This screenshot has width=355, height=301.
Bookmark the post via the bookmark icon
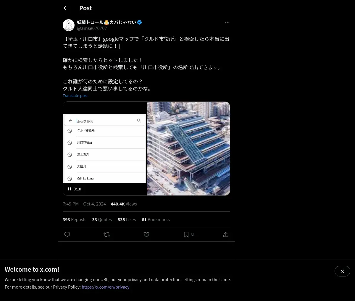[186, 234]
